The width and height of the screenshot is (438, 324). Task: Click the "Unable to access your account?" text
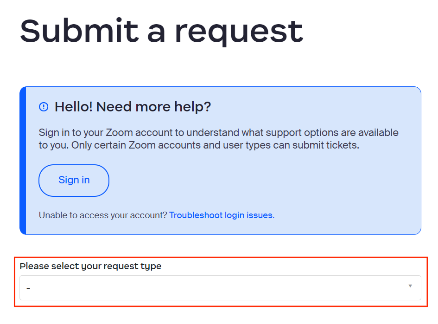tap(102, 215)
